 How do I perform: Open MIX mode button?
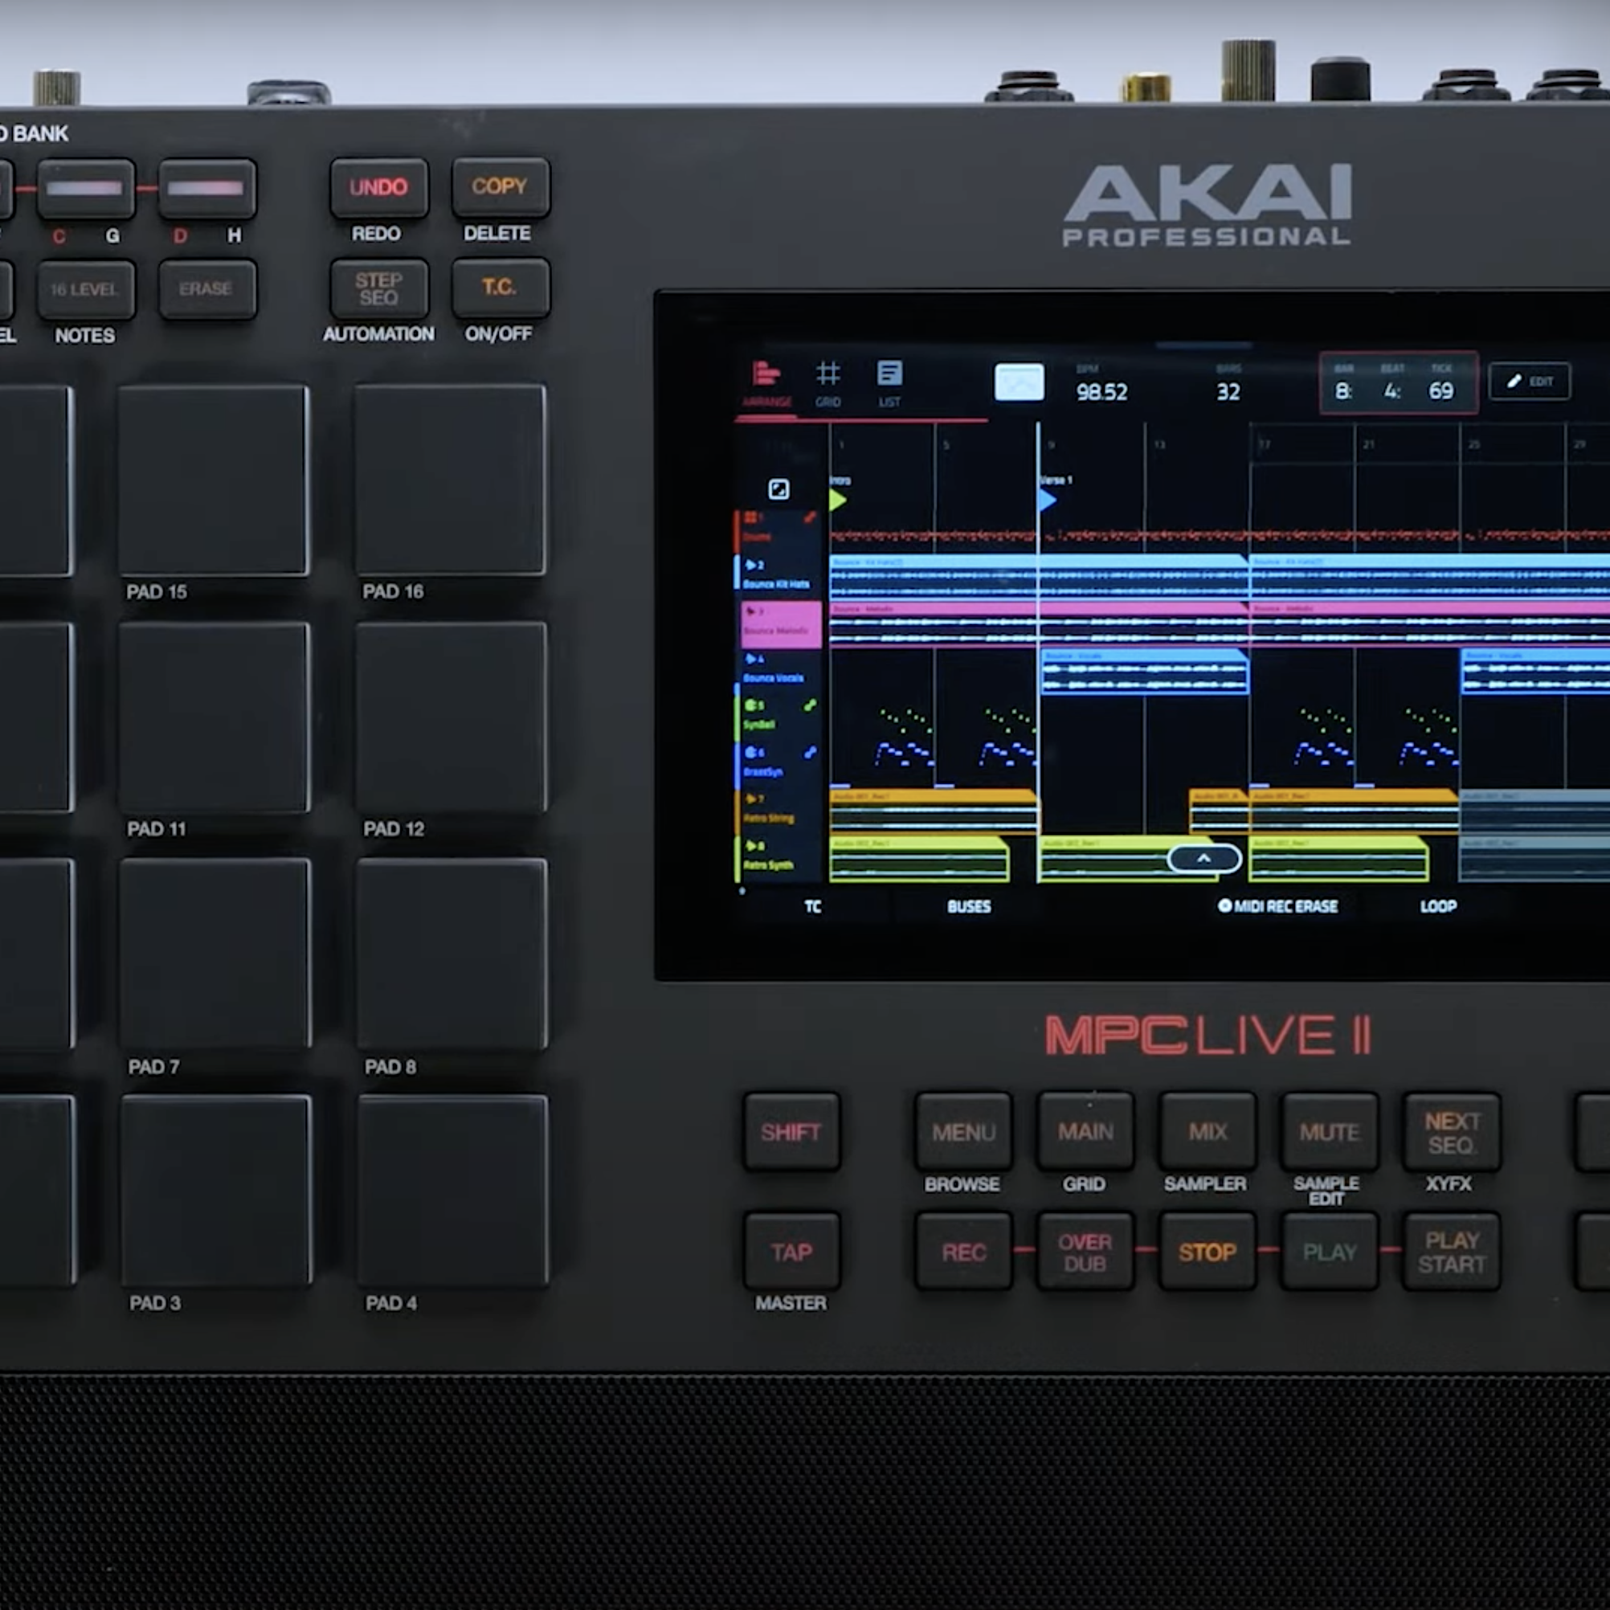pos(1207,1132)
